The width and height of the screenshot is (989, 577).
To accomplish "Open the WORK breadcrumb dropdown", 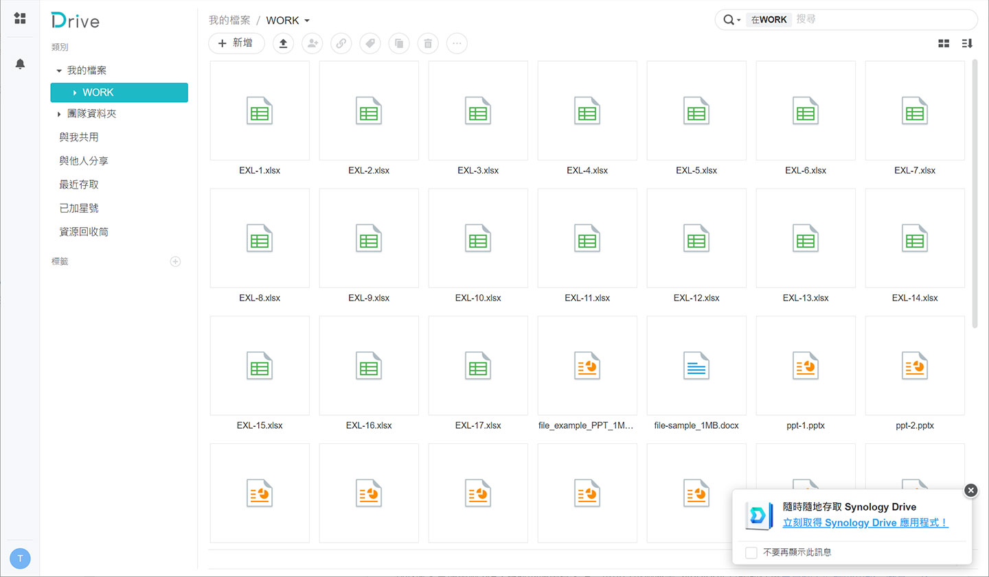I will [307, 21].
